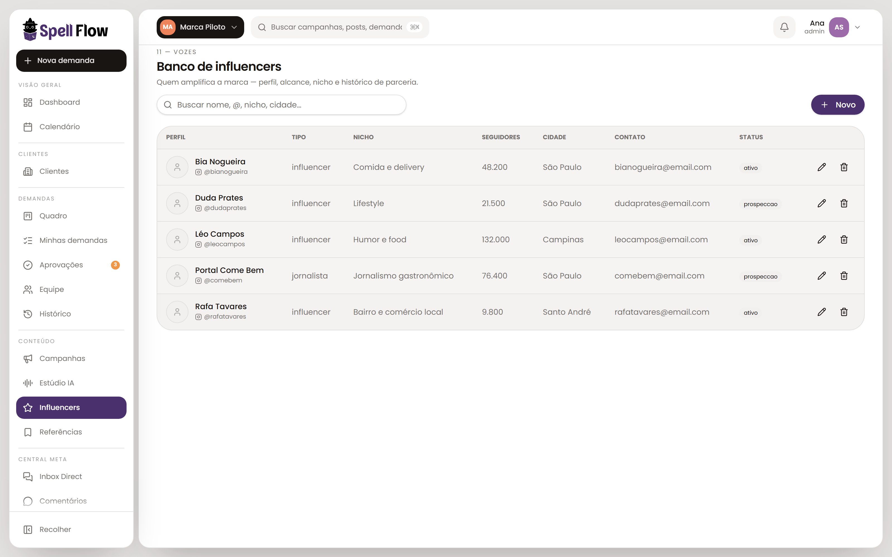
Task: Delete Portal Come Bem with the trash icon
Action: (x=844, y=275)
